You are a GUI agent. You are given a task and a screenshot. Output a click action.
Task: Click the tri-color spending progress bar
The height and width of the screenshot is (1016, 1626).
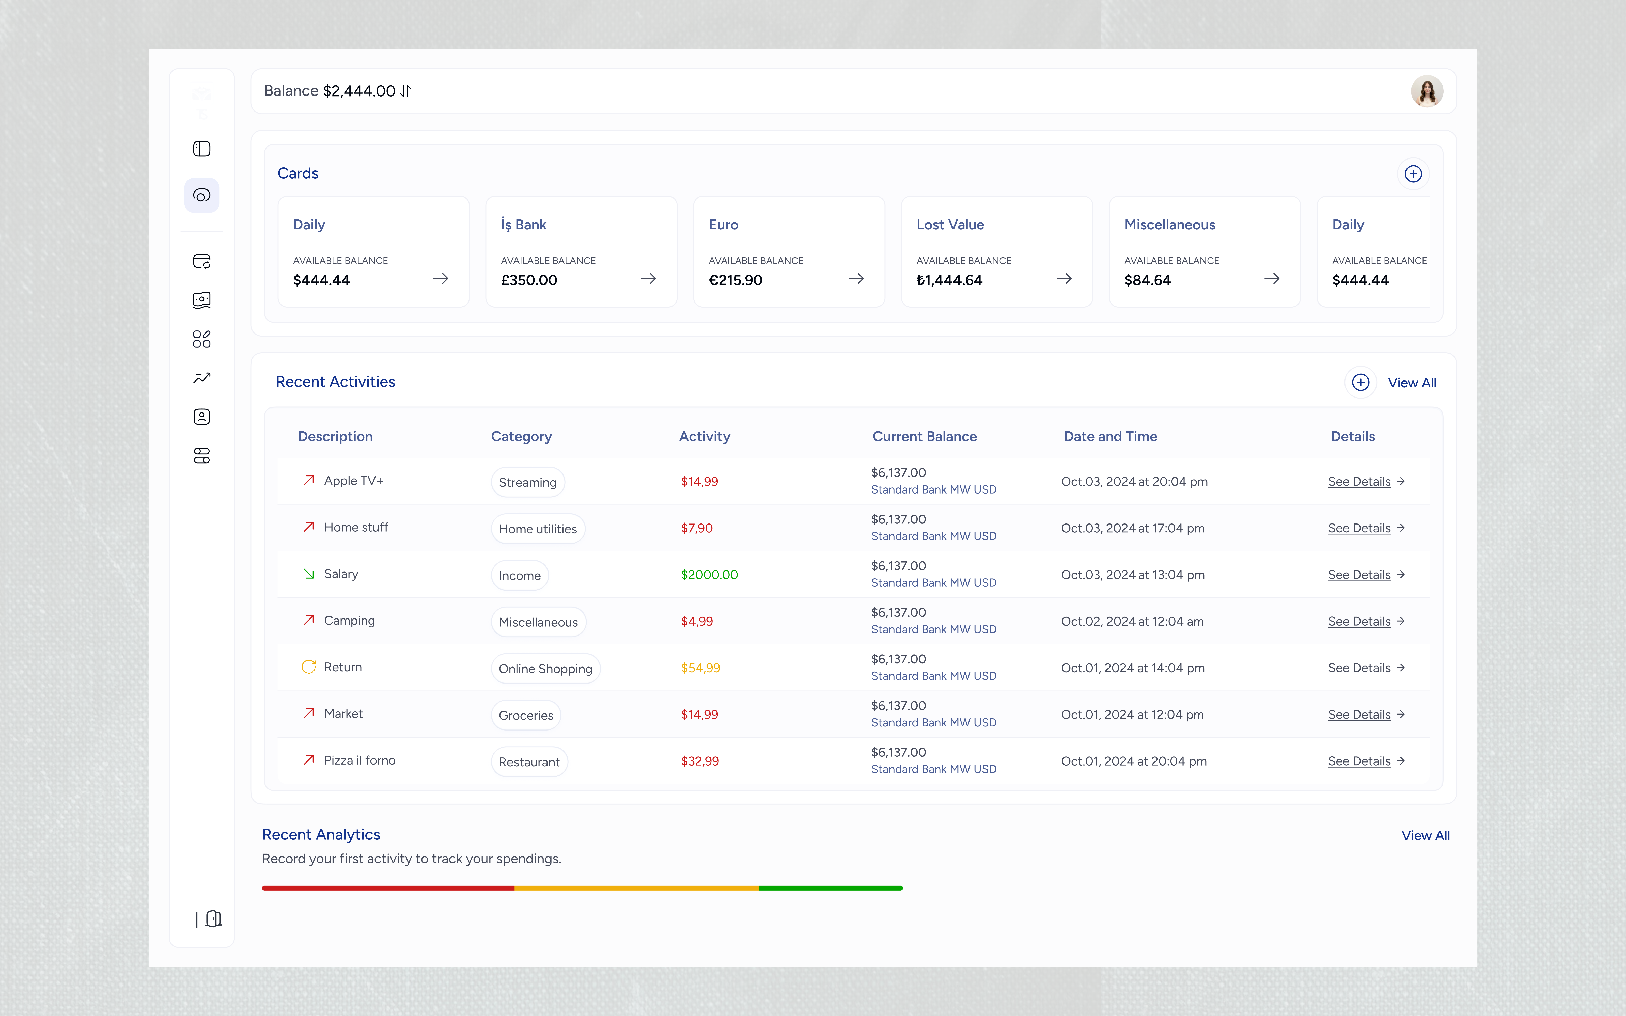[582, 888]
